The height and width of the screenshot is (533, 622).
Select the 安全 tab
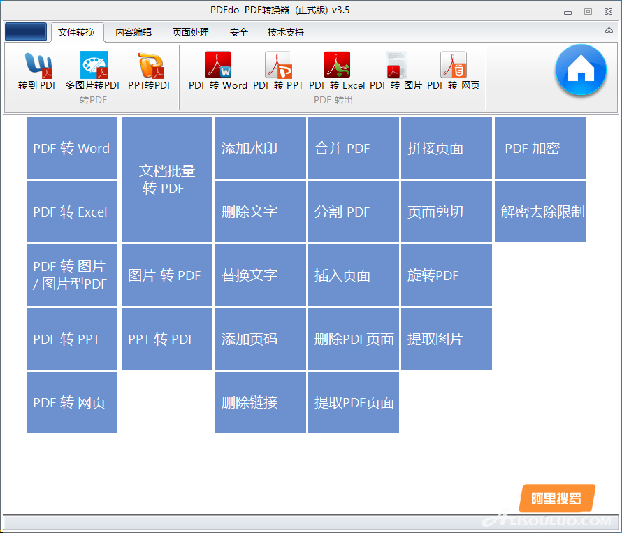[x=239, y=32]
